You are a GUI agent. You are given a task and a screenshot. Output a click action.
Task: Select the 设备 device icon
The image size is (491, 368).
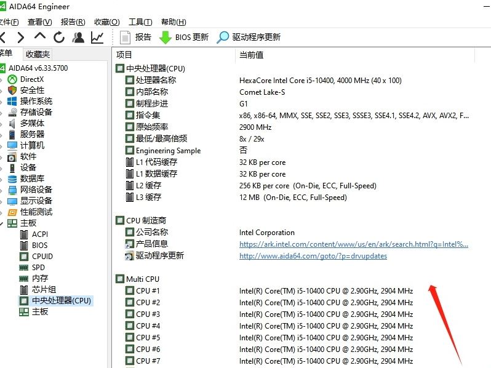tap(12, 168)
